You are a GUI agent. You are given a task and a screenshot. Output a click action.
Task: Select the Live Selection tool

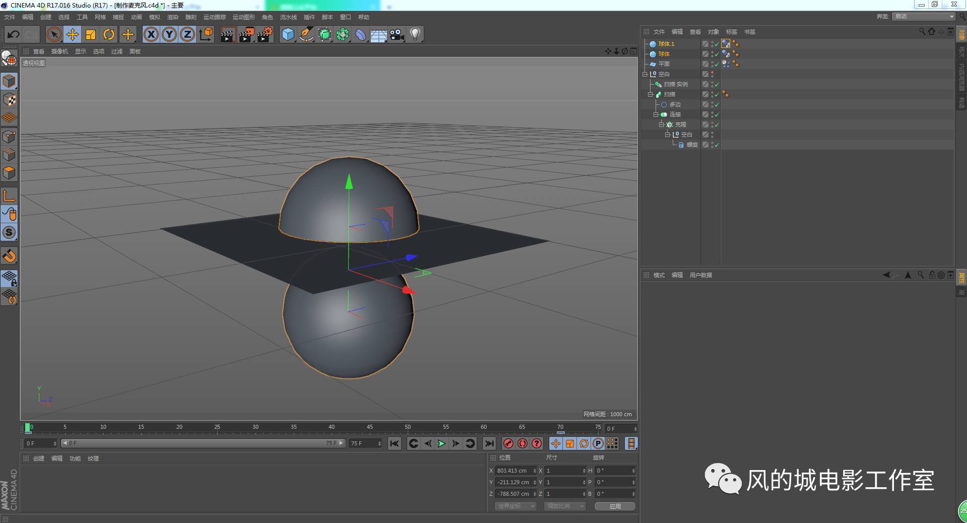point(53,34)
